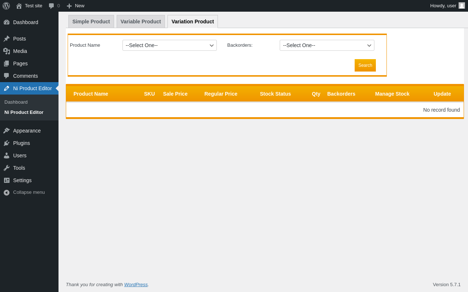Viewport: 468px width, 292px height.
Task: Expand the Product Name dropdown
Action: pyautogui.click(x=170, y=45)
